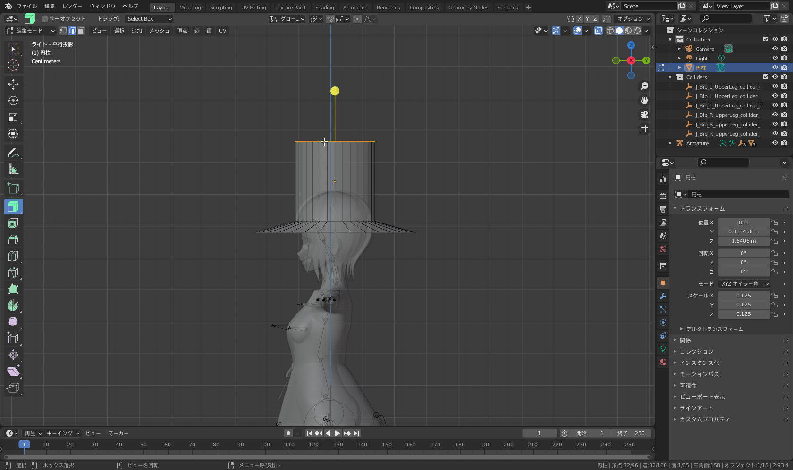Click the 終了 end frame field
The height and width of the screenshot is (470, 793).
click(631, 433)
